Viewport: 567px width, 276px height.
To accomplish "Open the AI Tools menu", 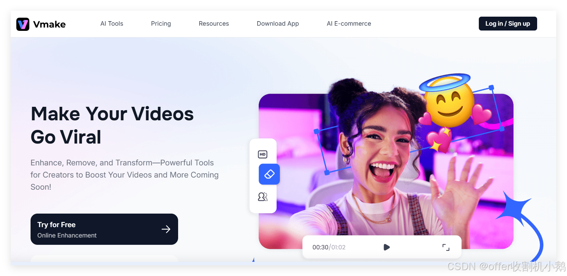I will point(112,24).
